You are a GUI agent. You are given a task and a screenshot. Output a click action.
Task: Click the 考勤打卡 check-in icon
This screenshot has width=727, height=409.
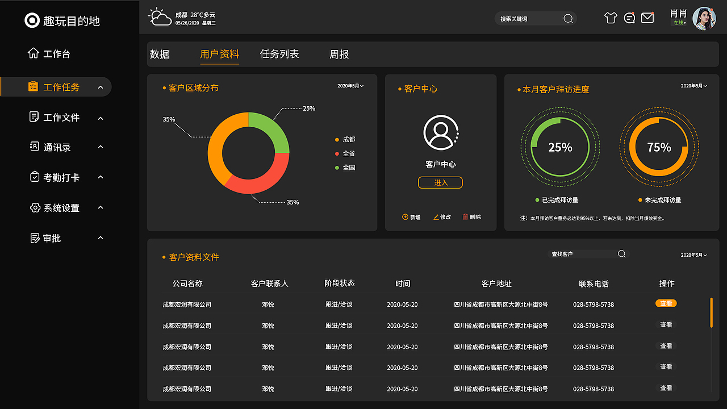pos(35,177)
